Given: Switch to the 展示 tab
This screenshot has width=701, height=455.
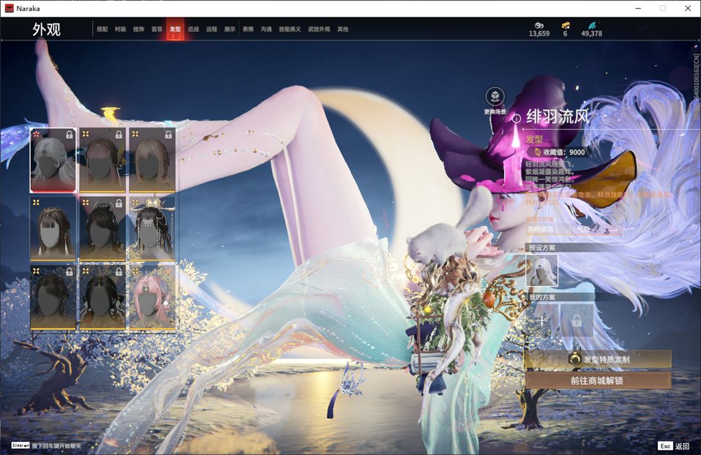Looking at the screenshot, I should click(x=230, y=29).
